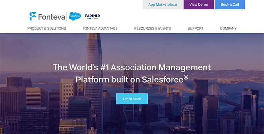Select the purple View Demo button
The image size is (264, 134).
pos(199,5)
